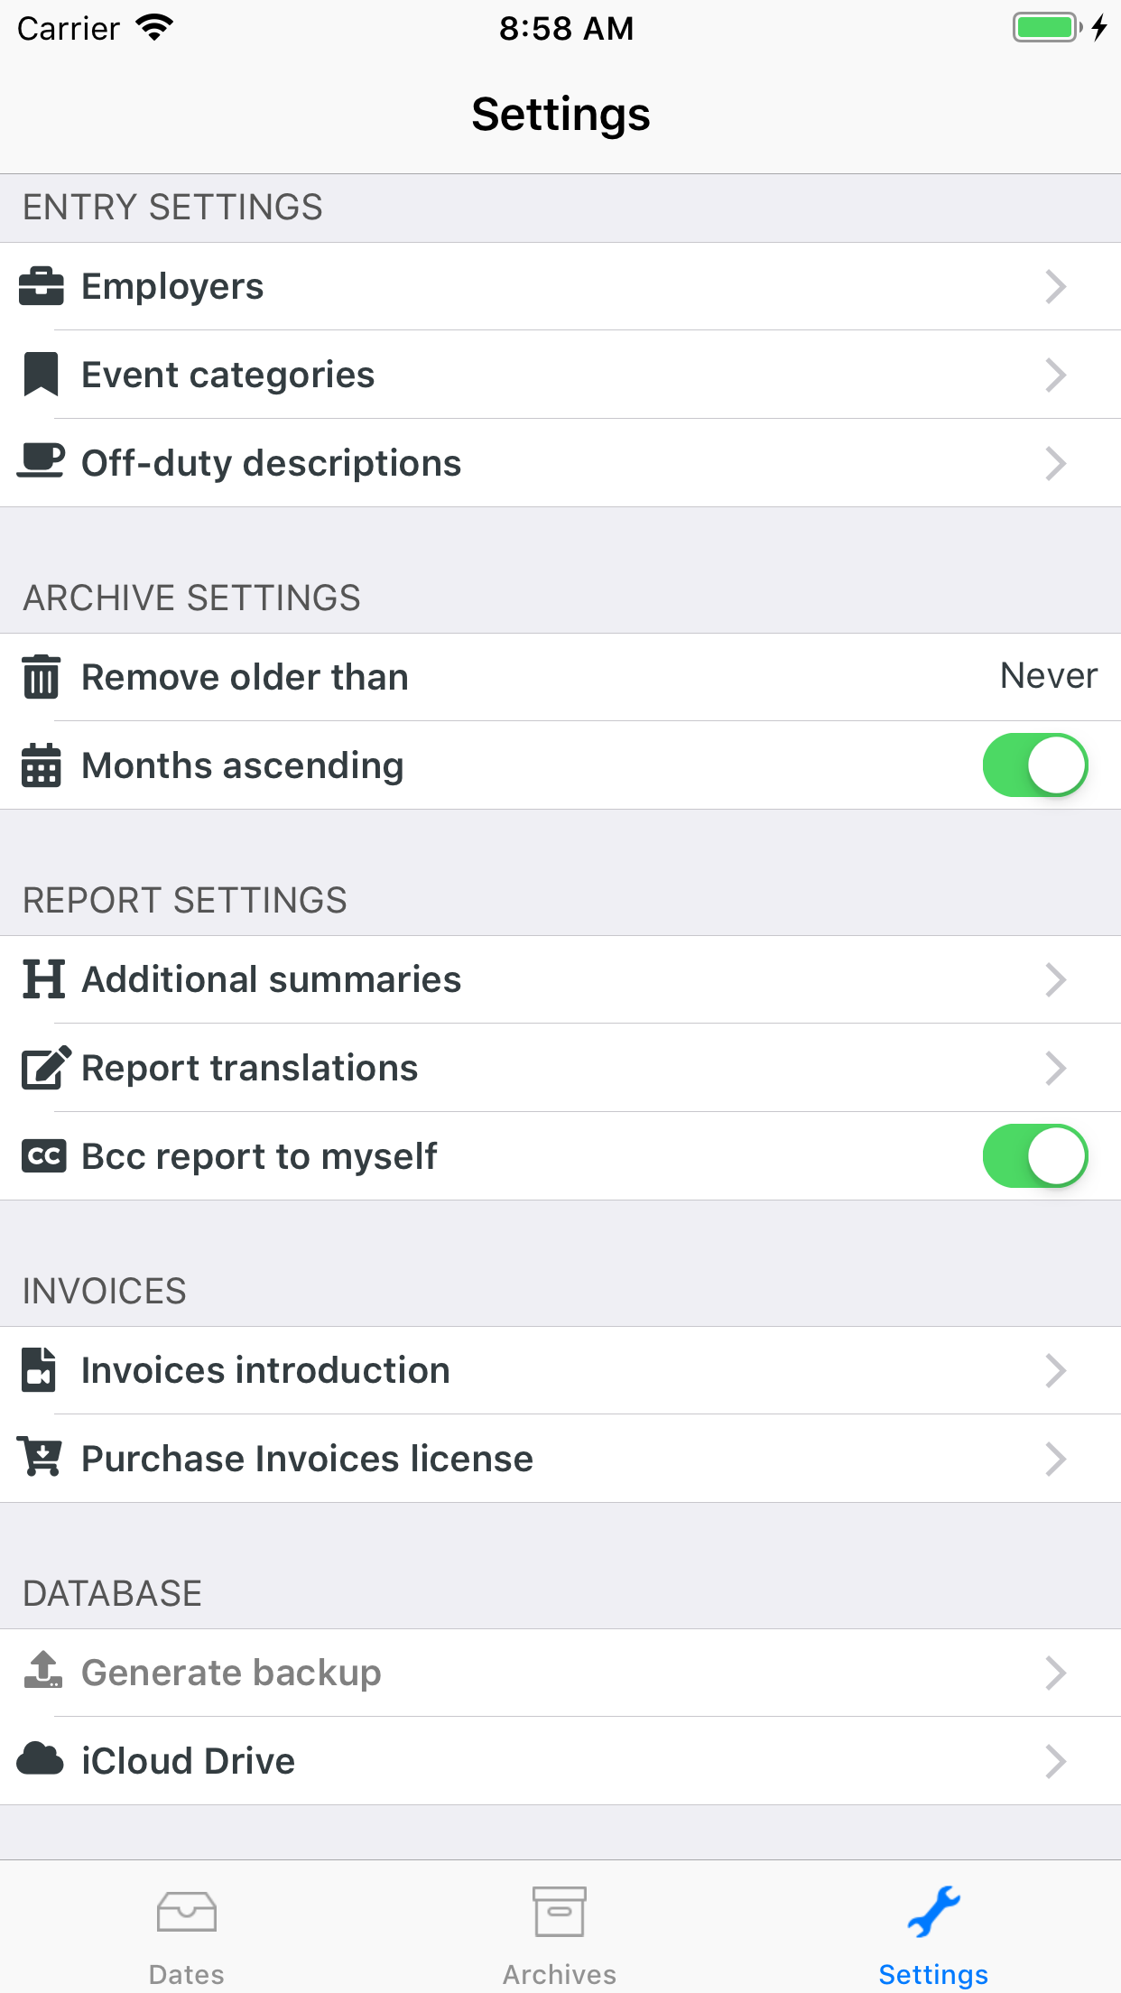Expand Report translations via chevron arrow
This screenshot has width=1121, height=1993.
pyautogui.click(x=1055, y=1068)
